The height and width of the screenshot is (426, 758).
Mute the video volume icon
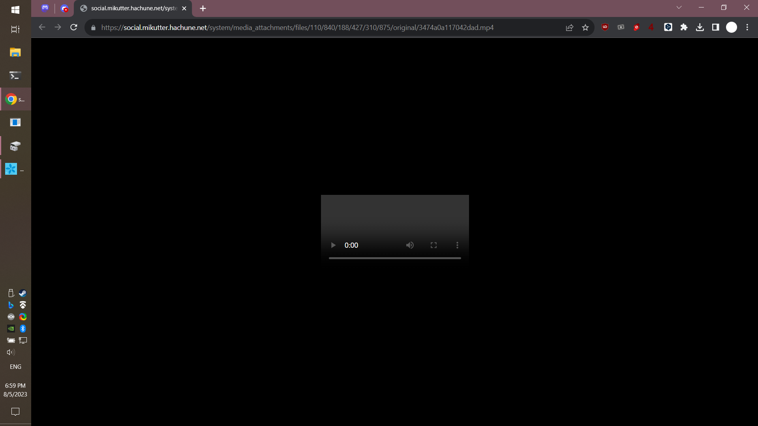410,245
